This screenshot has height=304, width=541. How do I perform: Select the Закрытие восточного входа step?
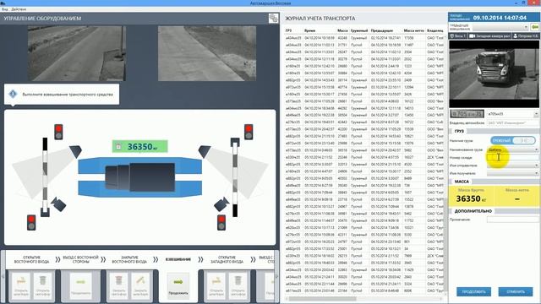click(129, 259)
